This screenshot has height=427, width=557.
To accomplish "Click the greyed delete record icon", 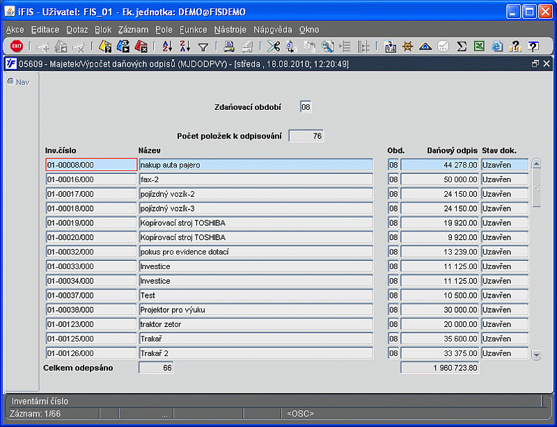I will pos(79,46).
